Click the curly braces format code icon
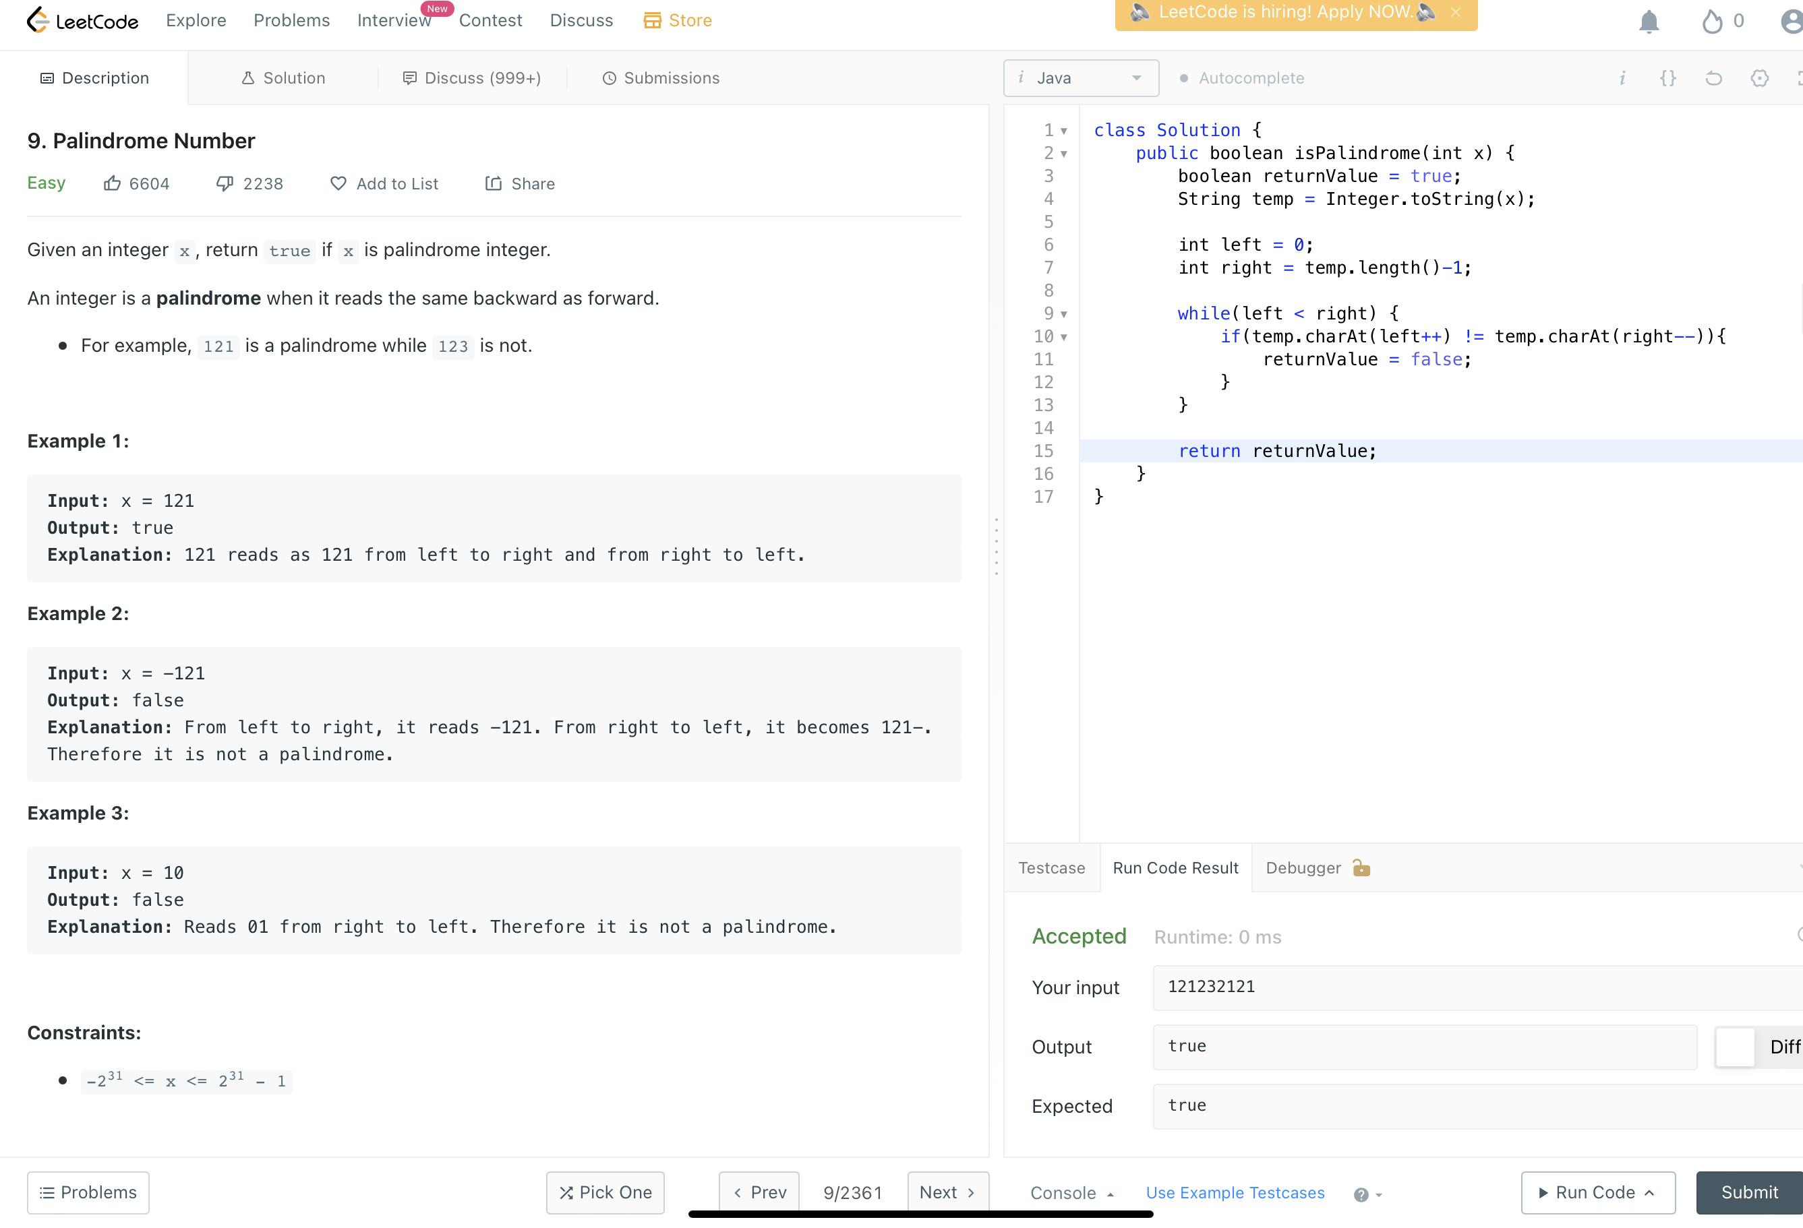The width and height of the screenshot is (1803, 1228). point(1667,78)
